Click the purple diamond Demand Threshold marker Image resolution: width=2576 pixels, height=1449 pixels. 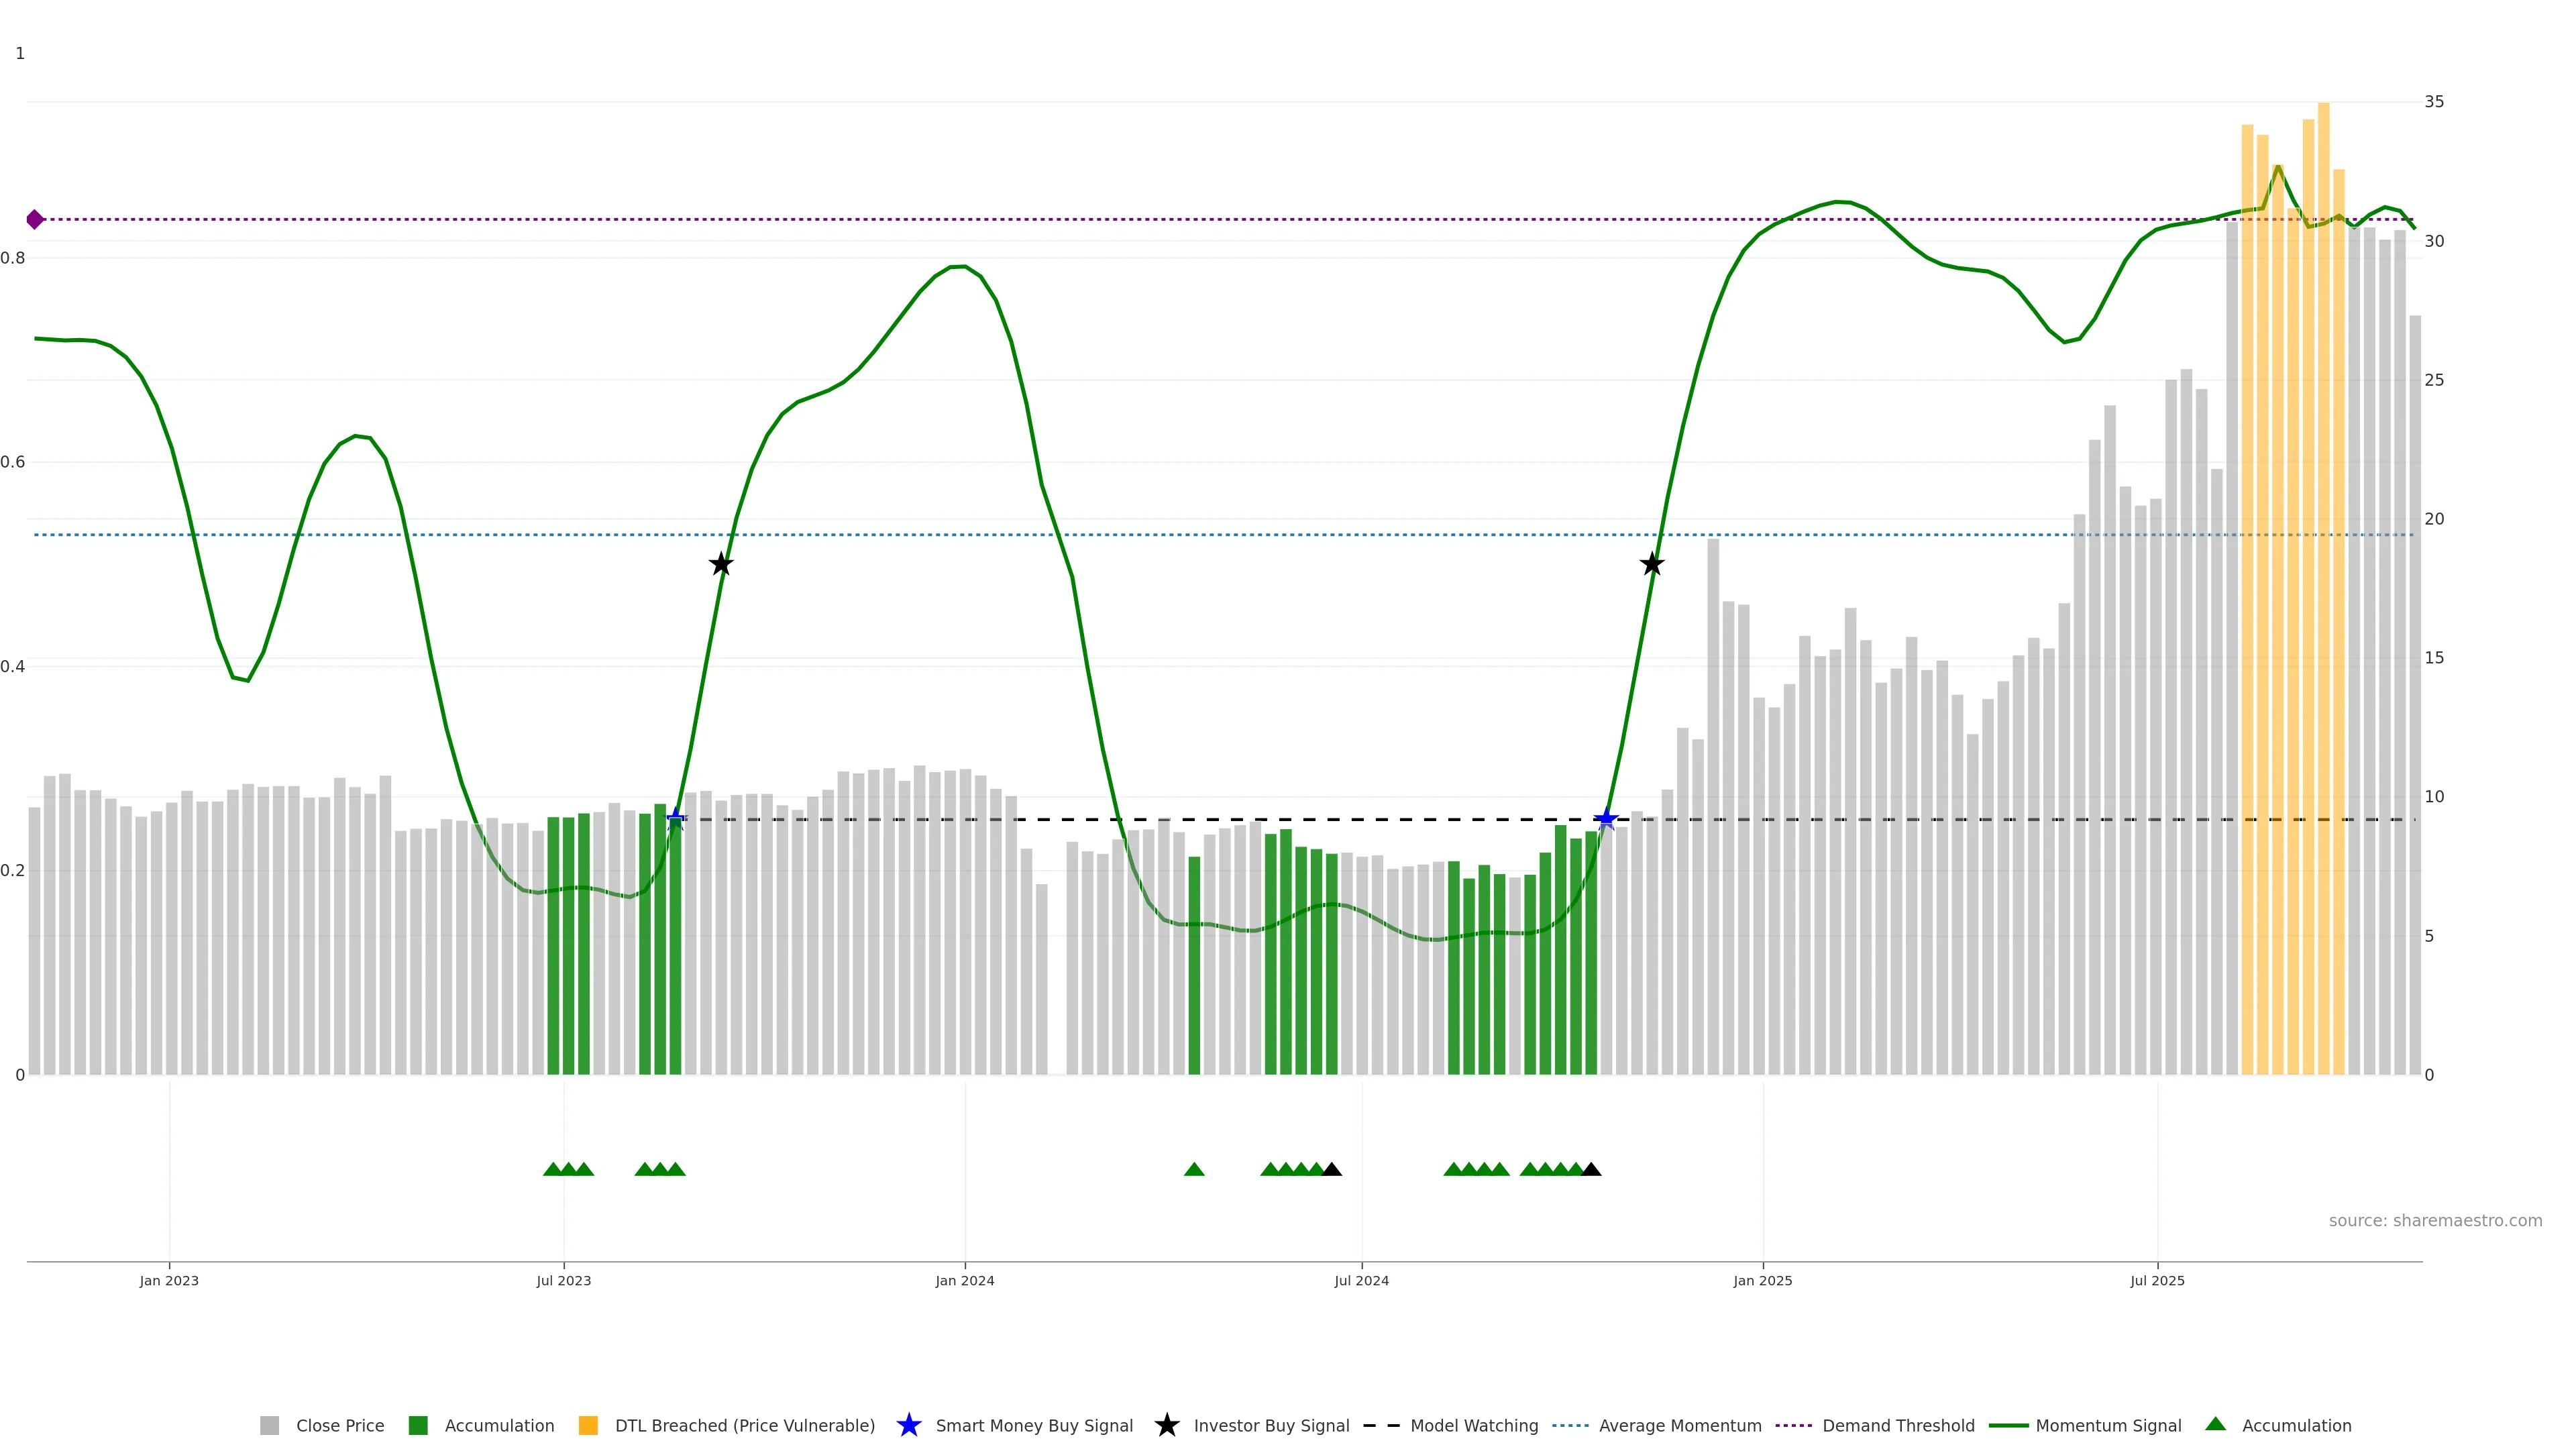[35, 219]
